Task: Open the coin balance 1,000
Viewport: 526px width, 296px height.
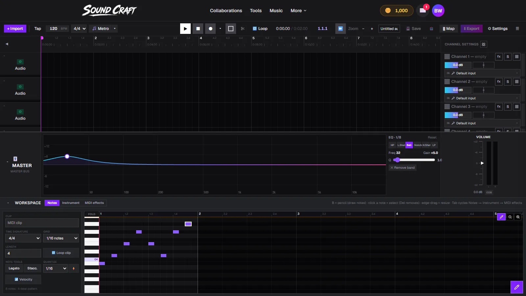Action: [x=396, y=11]
